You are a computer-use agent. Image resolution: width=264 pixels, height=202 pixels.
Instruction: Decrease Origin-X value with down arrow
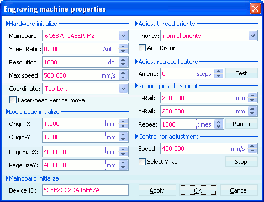point(123,126)
